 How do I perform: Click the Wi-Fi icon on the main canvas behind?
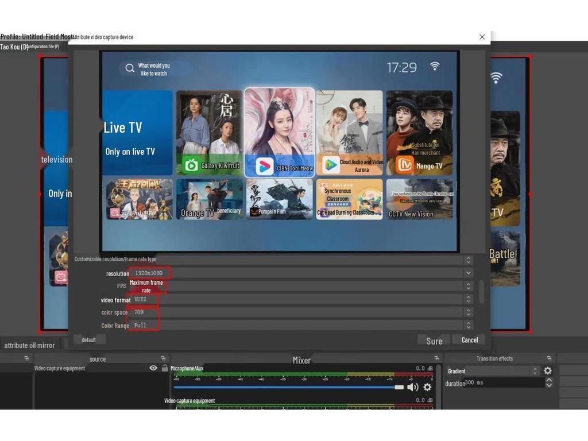click(496, 78)
